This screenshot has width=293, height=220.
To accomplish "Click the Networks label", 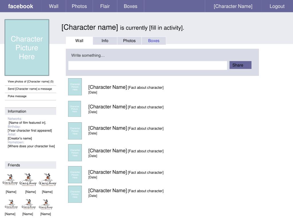I will click(x=15, y=119).
